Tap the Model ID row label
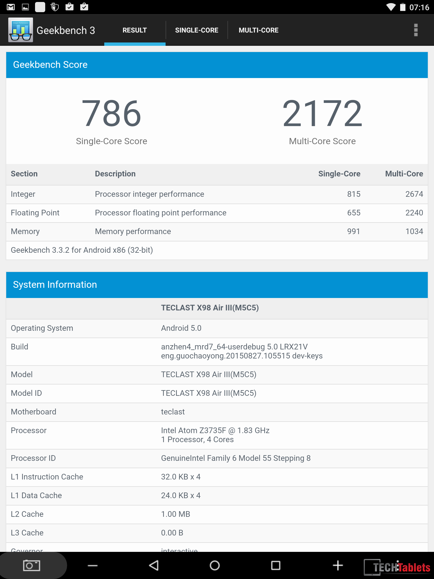Viewport: 434px width, 579px height. click(26, 393)
